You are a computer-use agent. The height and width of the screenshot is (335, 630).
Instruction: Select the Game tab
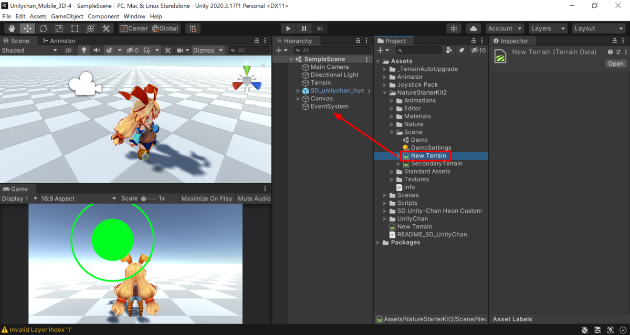click(16, 189)
